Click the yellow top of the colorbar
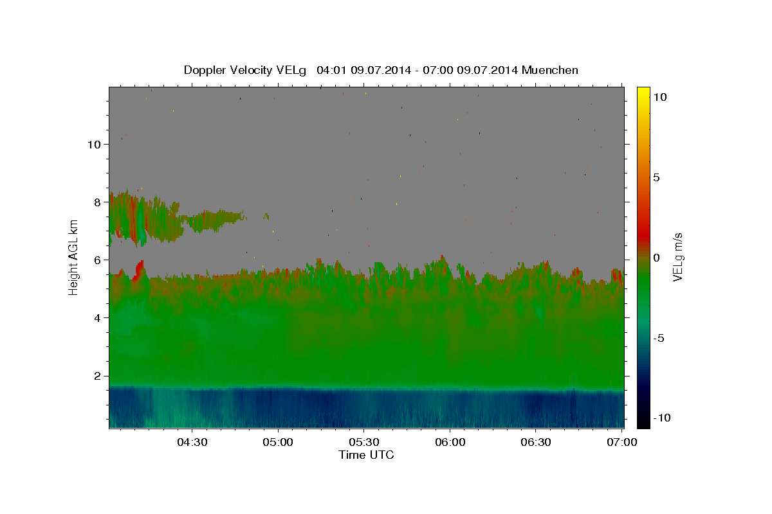Viewport: 772px width, 514px height. [643, 92]
